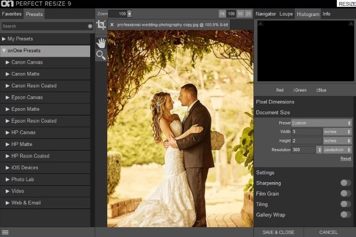Select the Hand pan tool
This screenshot has height=237, width=356.
(x=101, y=42)
